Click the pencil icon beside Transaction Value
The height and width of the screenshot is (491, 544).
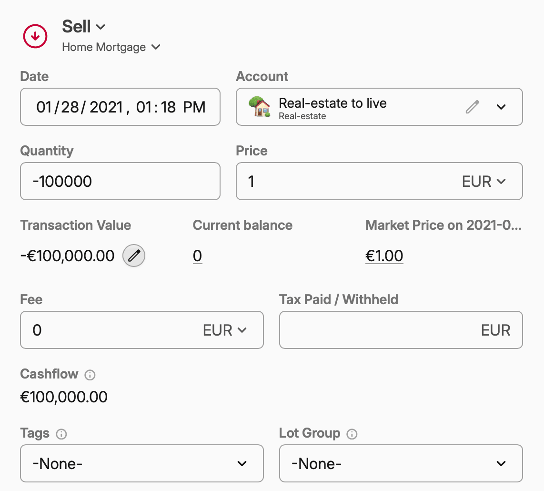[x=133, y=256]
